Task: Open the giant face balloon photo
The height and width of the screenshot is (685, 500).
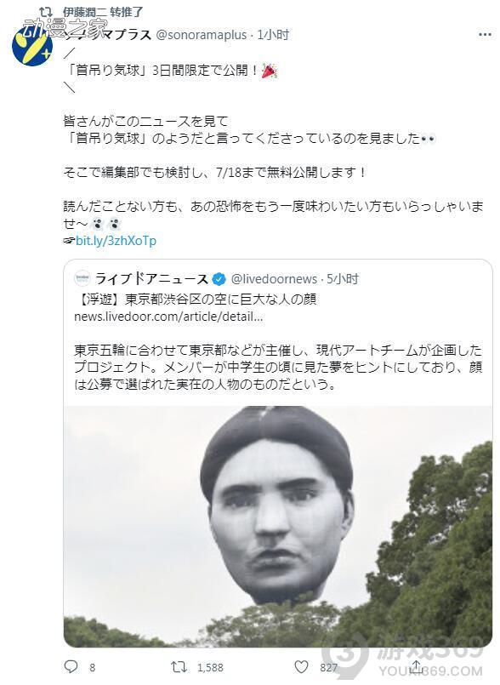Action: 278,526
